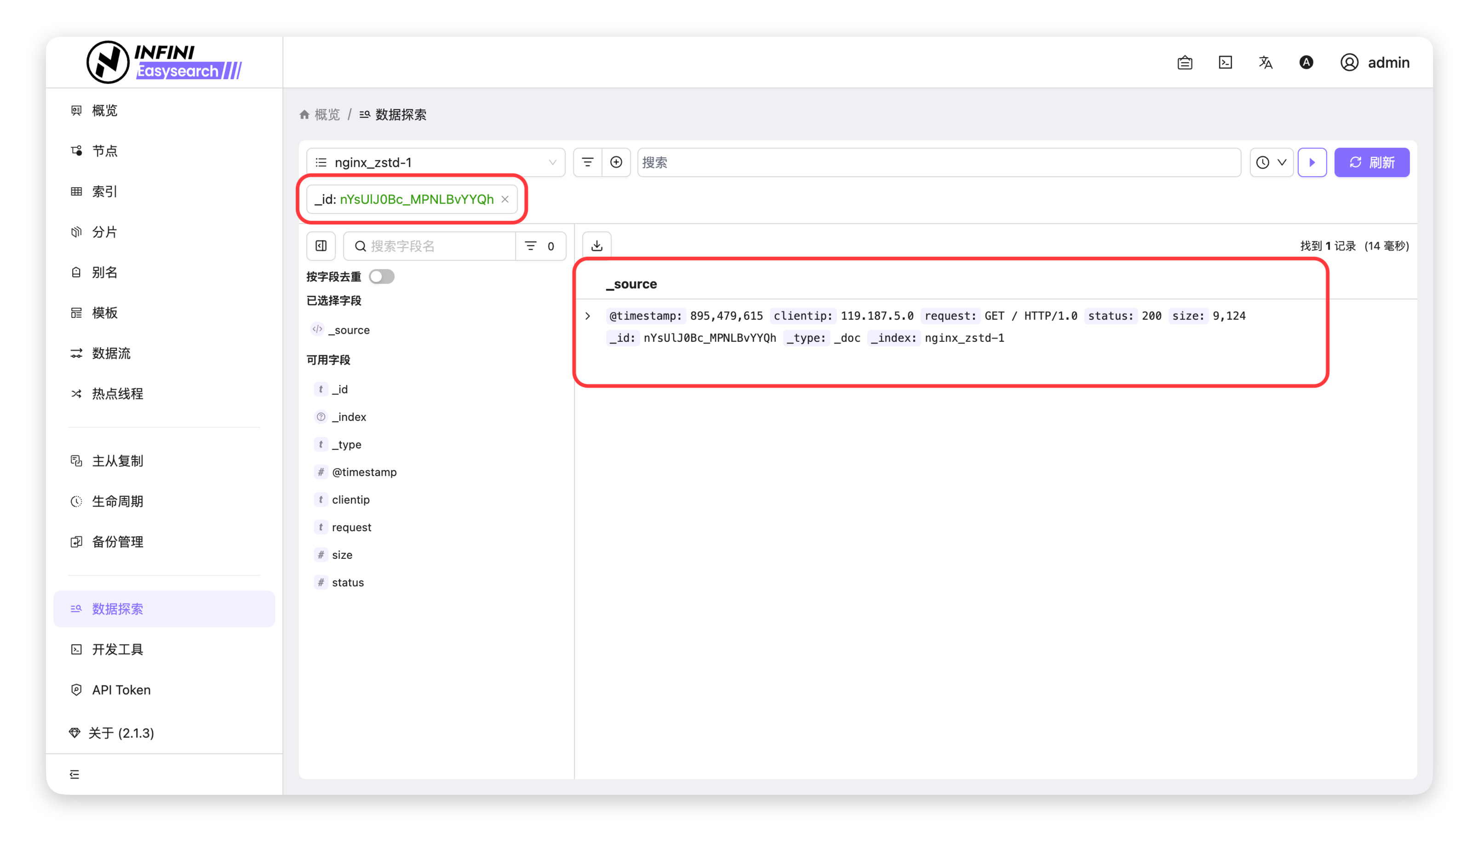The height and width of the screenshot is (850, 1479).
Task: Select the clientip available field
Action: [x=350, y=500]
